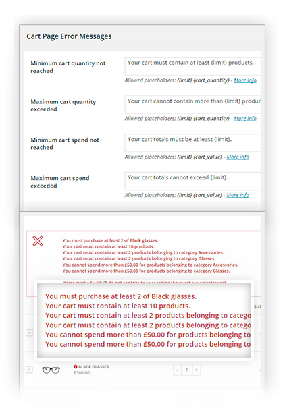Click the red warning icon beside Black Glasses
Image resolution: width=285 pixels, height=417 pixels.
point(76,367)
